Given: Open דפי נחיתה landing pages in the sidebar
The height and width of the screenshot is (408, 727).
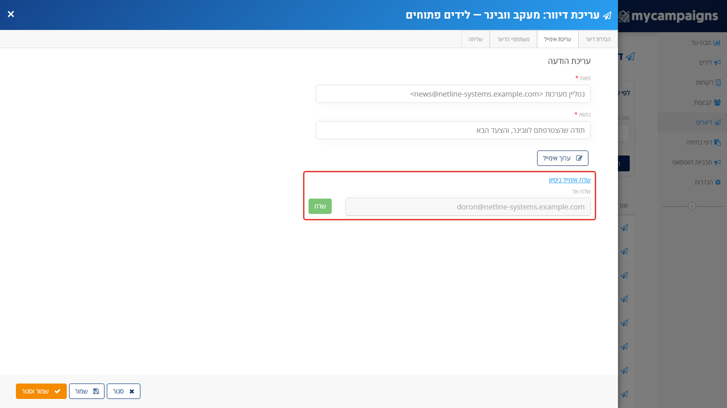Looking at the screenshot, I should tap(703, 142).
